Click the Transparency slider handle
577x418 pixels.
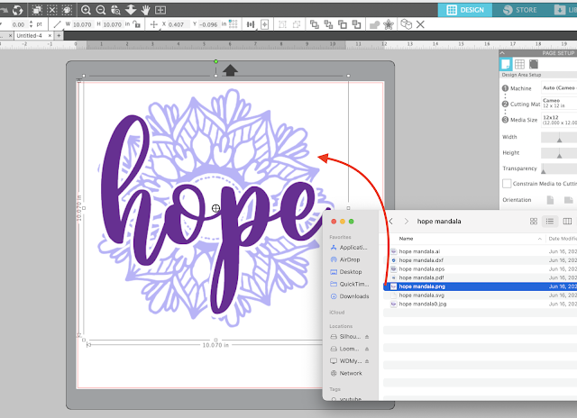(544, 170)
